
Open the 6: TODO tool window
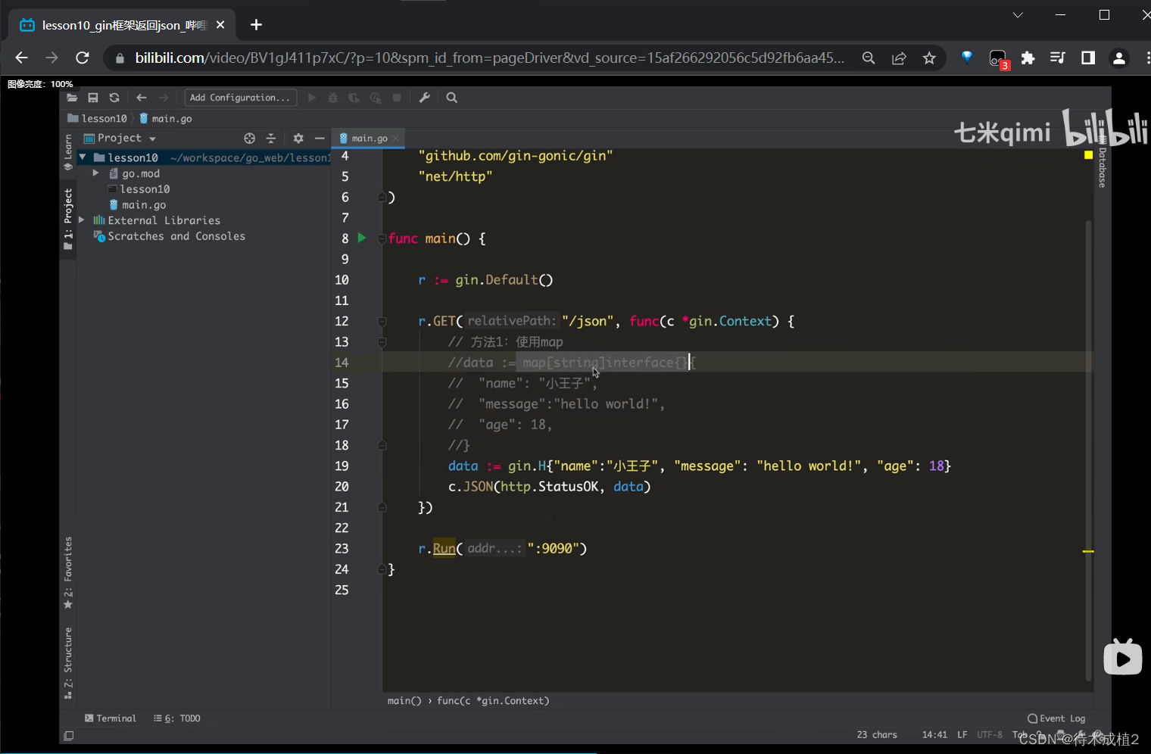coord(177,718)
